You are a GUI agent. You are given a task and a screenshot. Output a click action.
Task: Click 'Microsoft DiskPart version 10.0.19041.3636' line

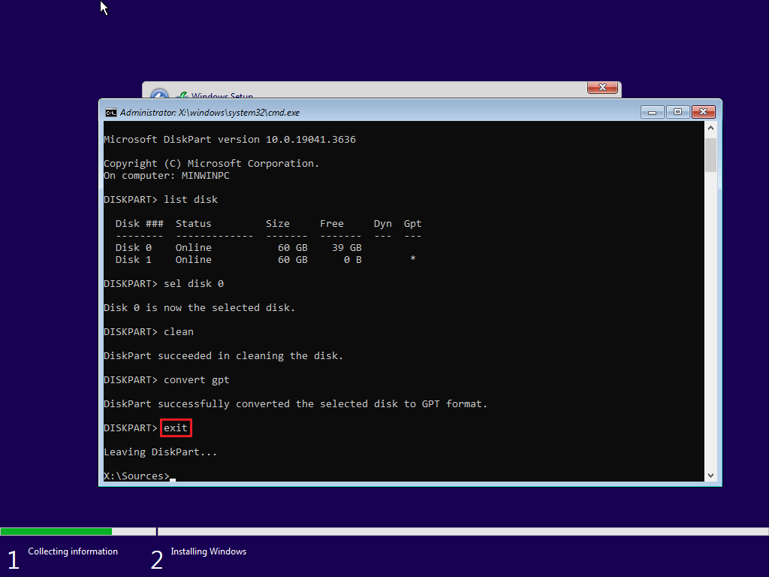click(x=230, y=139)
